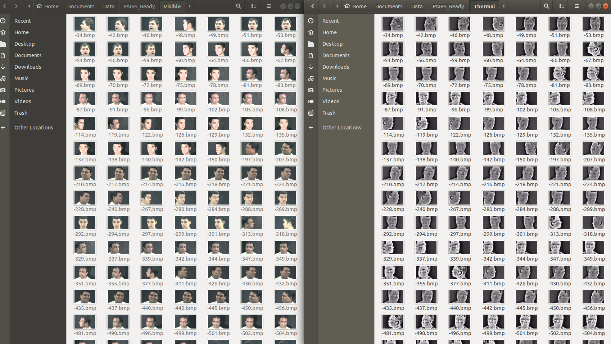Open Music in the Visible window sidebar
The height and width of the screenshot is (344, 611).
point(21,78)
